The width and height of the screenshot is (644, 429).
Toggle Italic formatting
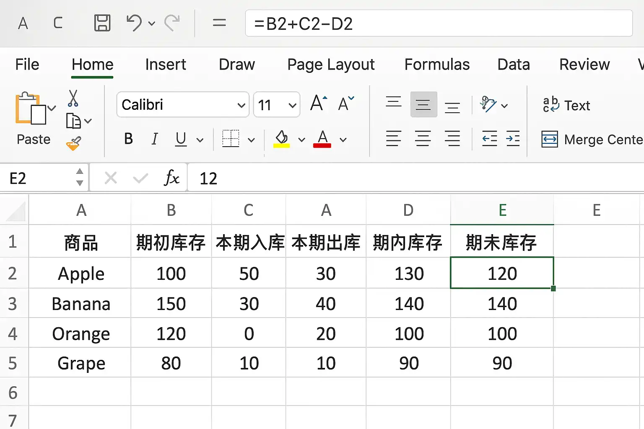pyautogui.click(x=154, y=139)
